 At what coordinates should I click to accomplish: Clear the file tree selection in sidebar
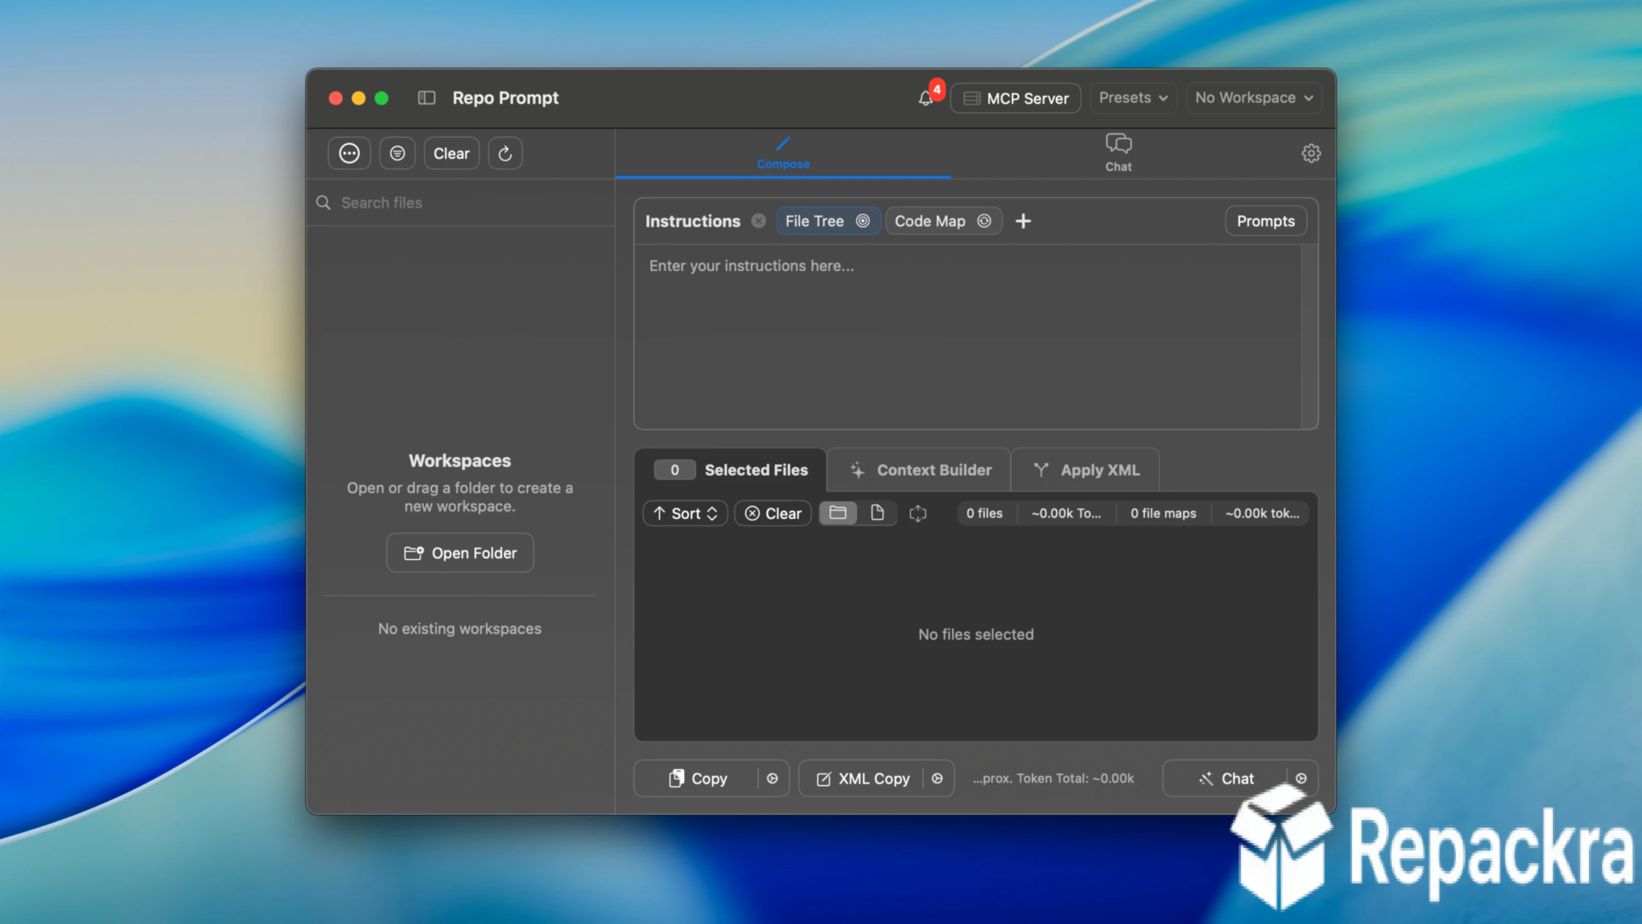(451, 153)
